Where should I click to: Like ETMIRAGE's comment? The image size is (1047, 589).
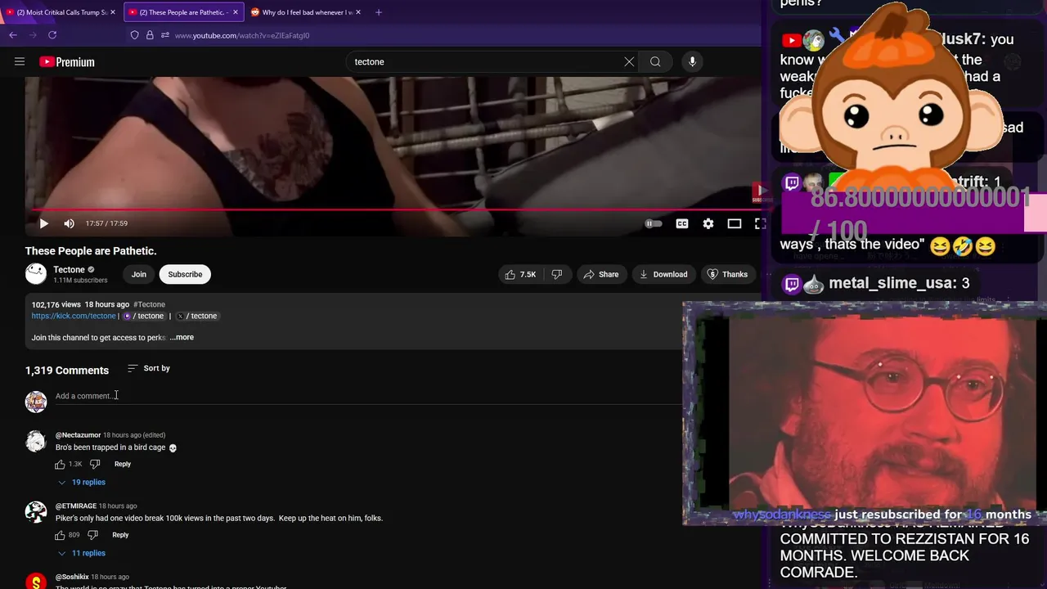click(x=60, y=535)
